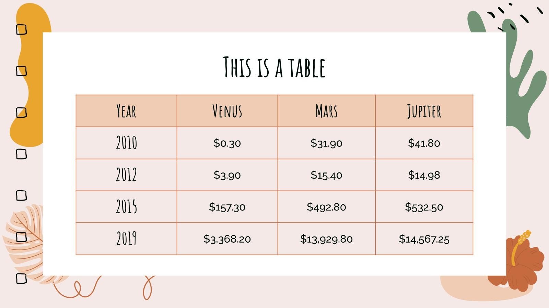Click the Venus column header

[227, 111]
